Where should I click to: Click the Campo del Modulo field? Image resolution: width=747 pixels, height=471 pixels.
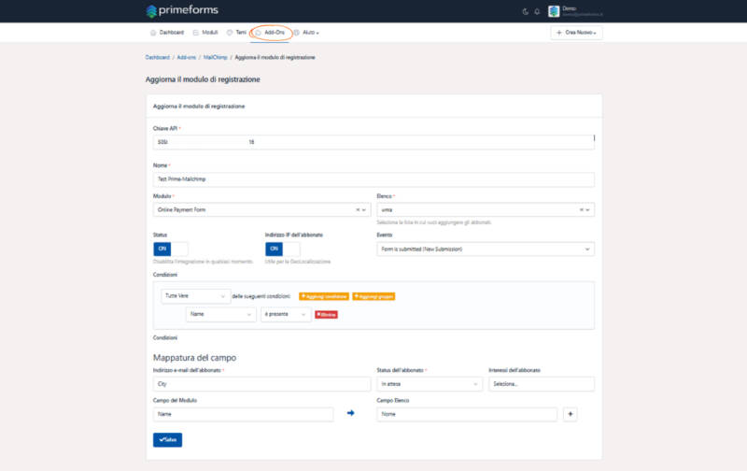tap(243, 414)
